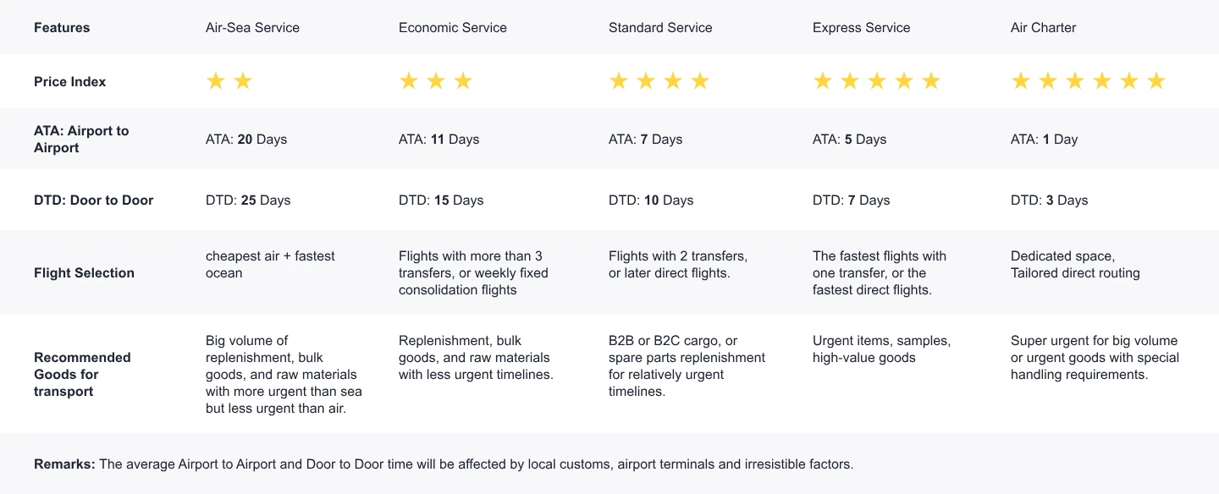Click the ATA 20 Days cell

pos(246,140)
